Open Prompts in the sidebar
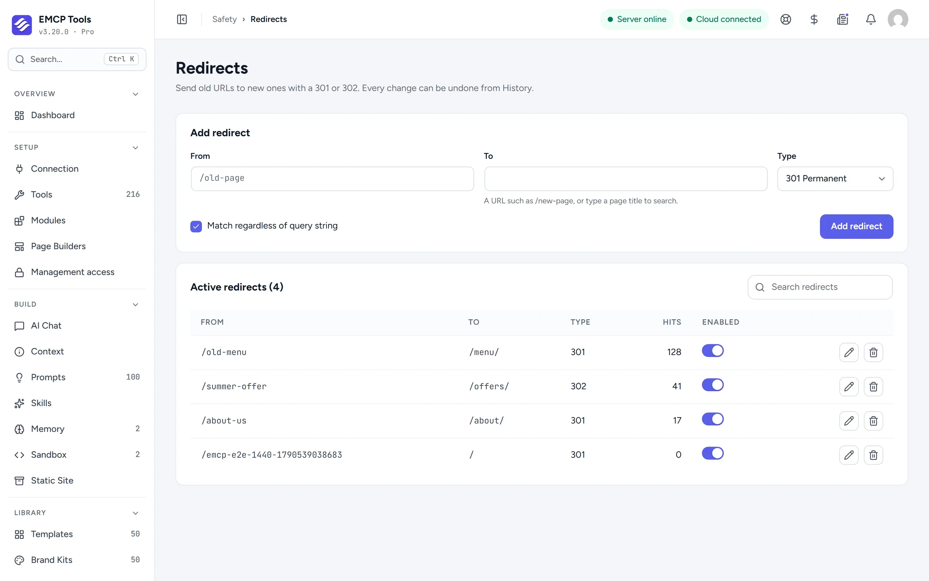Image resolution: width=929 pixels, height=581 pixels. point(77,377)
